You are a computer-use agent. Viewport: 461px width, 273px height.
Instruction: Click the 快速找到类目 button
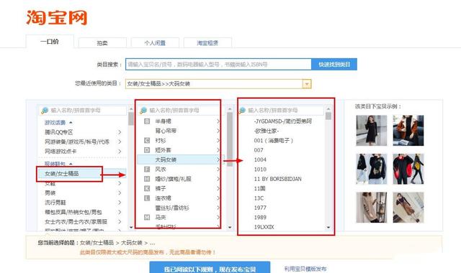coord(334,64)
